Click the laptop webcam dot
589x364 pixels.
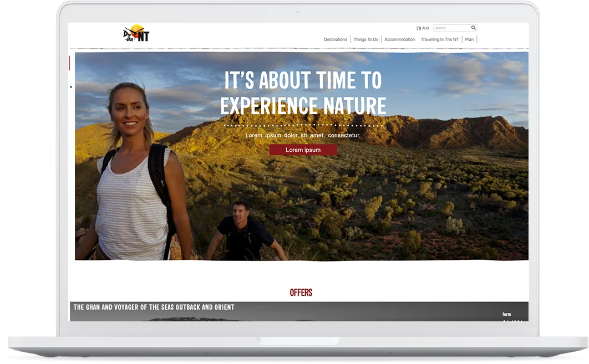[x=297, y=12]
